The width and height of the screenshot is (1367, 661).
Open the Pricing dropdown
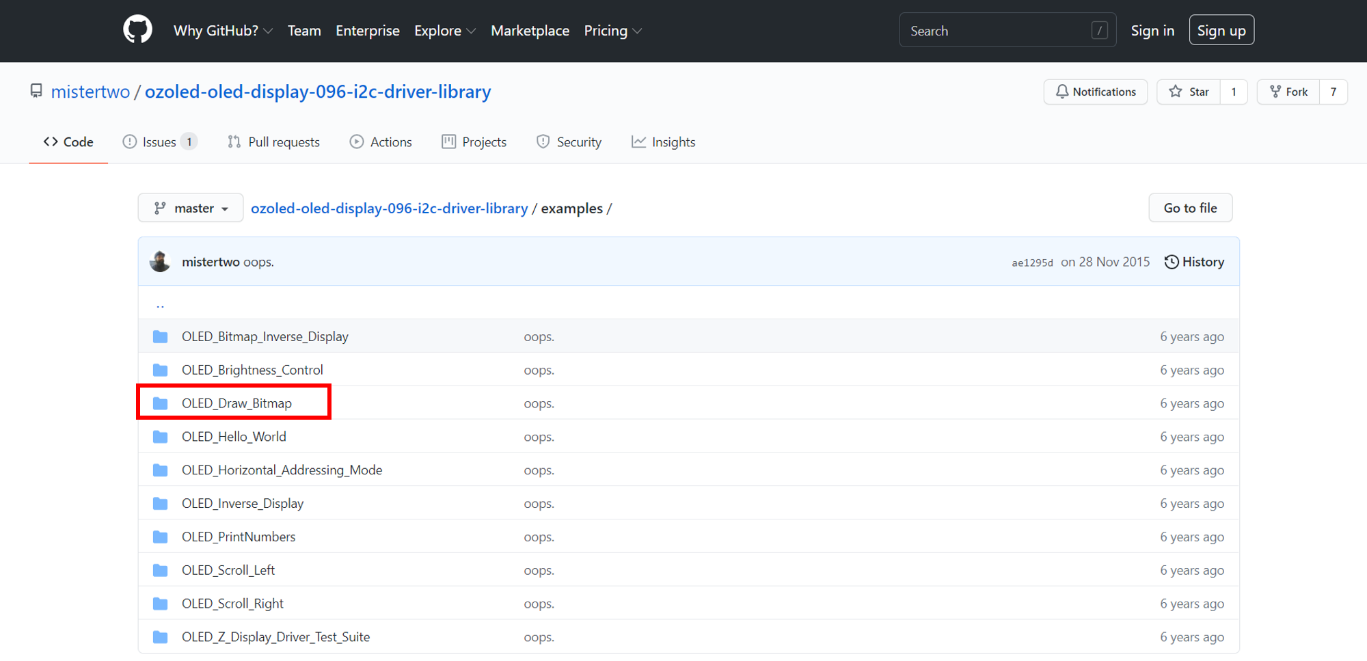coord(612,31)
